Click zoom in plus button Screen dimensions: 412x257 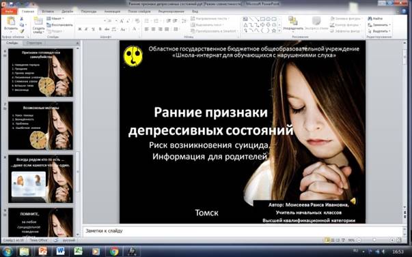click(392, 240)
